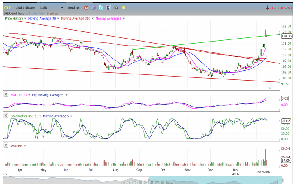The width and height of the screenshot is (297, 188).
Task: Click the 97.50 price axis label
Action: pos(285,84)
